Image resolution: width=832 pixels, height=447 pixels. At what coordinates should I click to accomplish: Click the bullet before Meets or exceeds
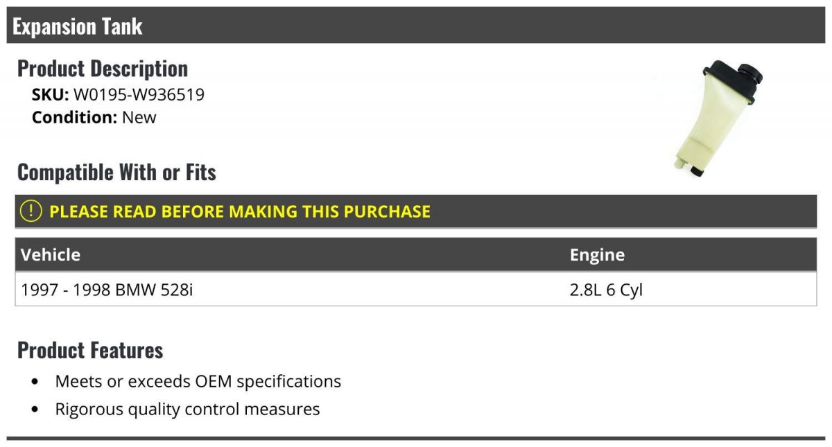[x=35, y=382]
